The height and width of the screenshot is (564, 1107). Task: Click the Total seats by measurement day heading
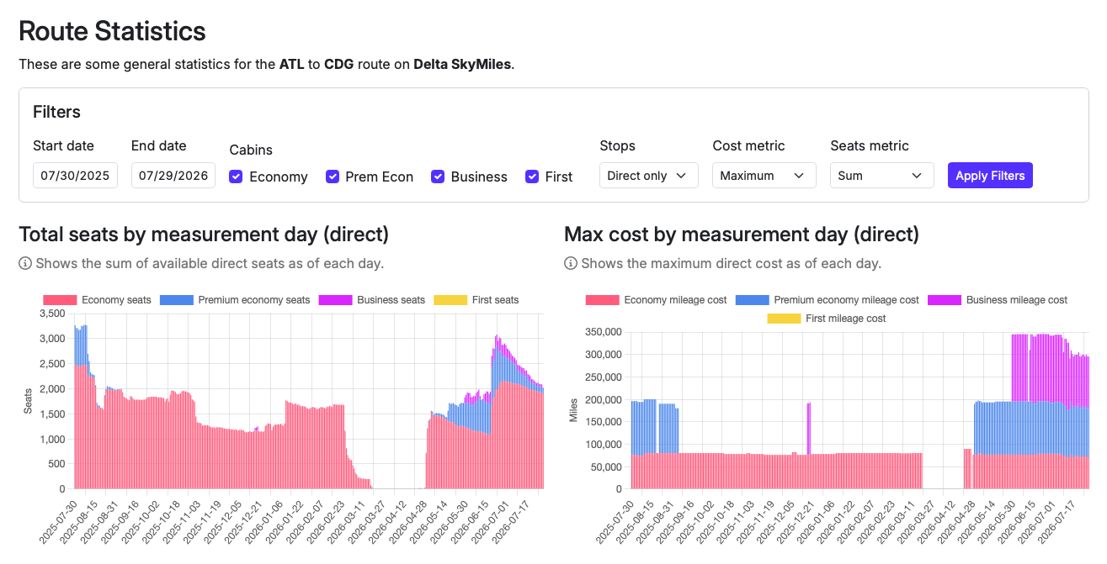pyautogui.click(x=204, y=234)
